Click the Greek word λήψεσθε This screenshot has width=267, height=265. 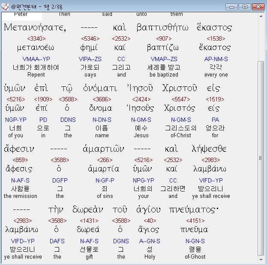point(209,149)
